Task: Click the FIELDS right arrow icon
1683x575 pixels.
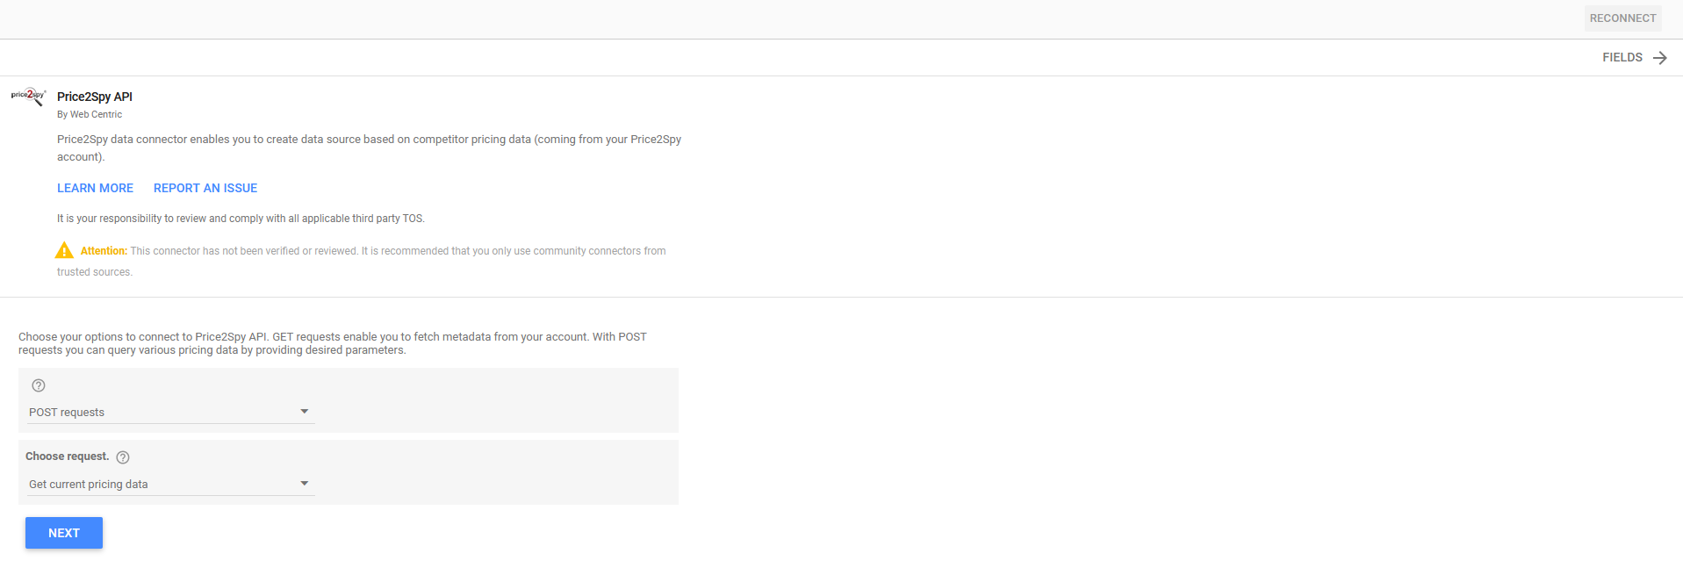Action: (1659, 58)
